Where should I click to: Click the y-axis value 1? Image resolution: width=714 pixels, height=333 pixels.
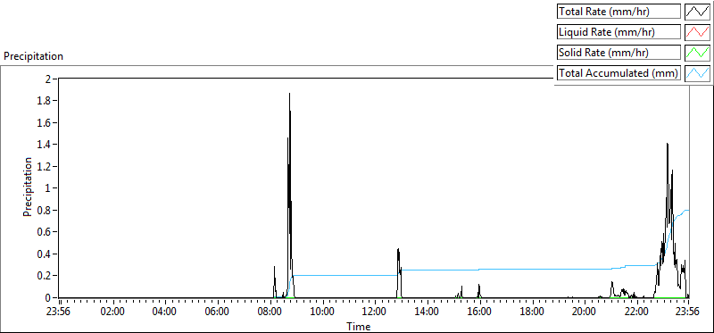pyautogui.click(x=49, y=188)
